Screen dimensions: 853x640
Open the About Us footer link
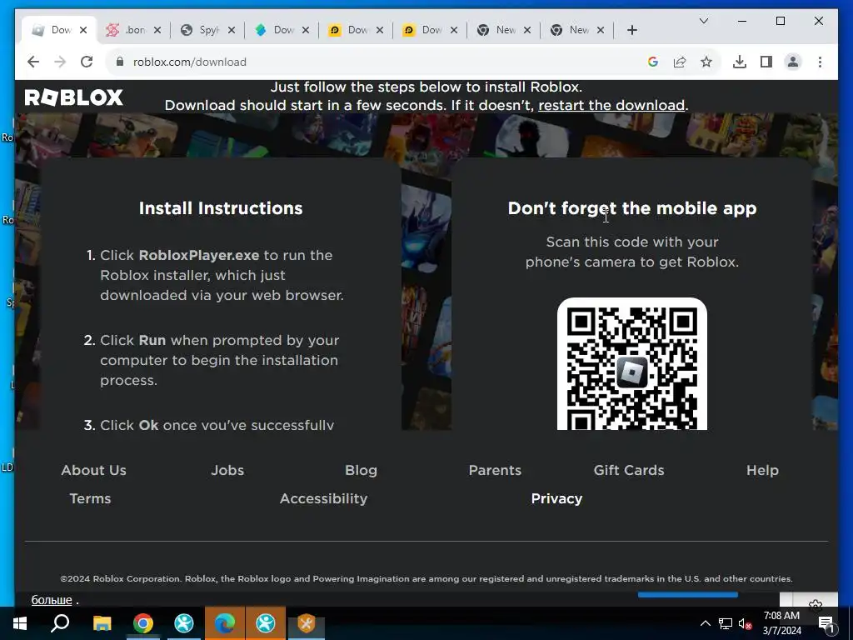pyautogui.click(x=93, y=470)
